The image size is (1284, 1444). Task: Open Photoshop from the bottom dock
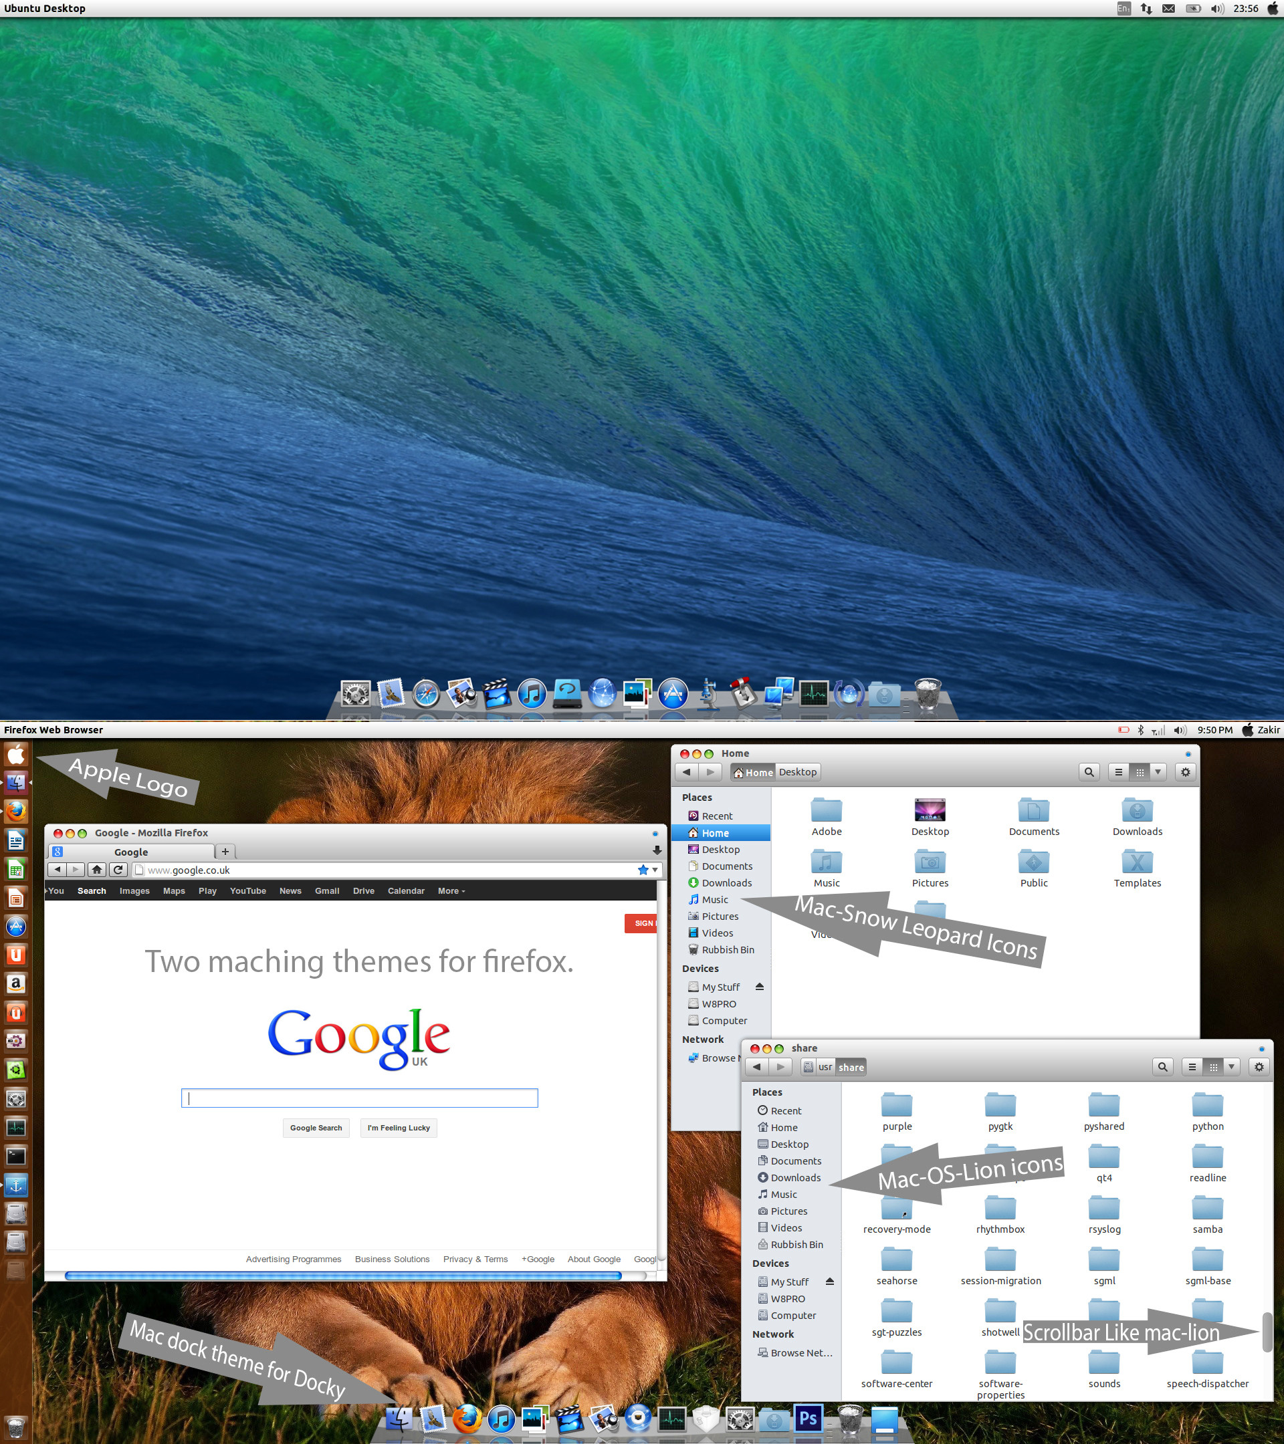(808, 1418)
